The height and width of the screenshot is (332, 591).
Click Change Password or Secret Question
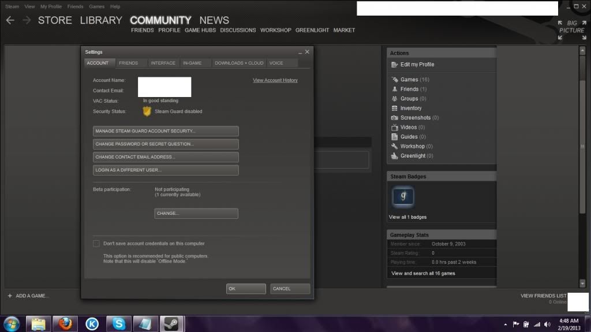pos(166,144)
